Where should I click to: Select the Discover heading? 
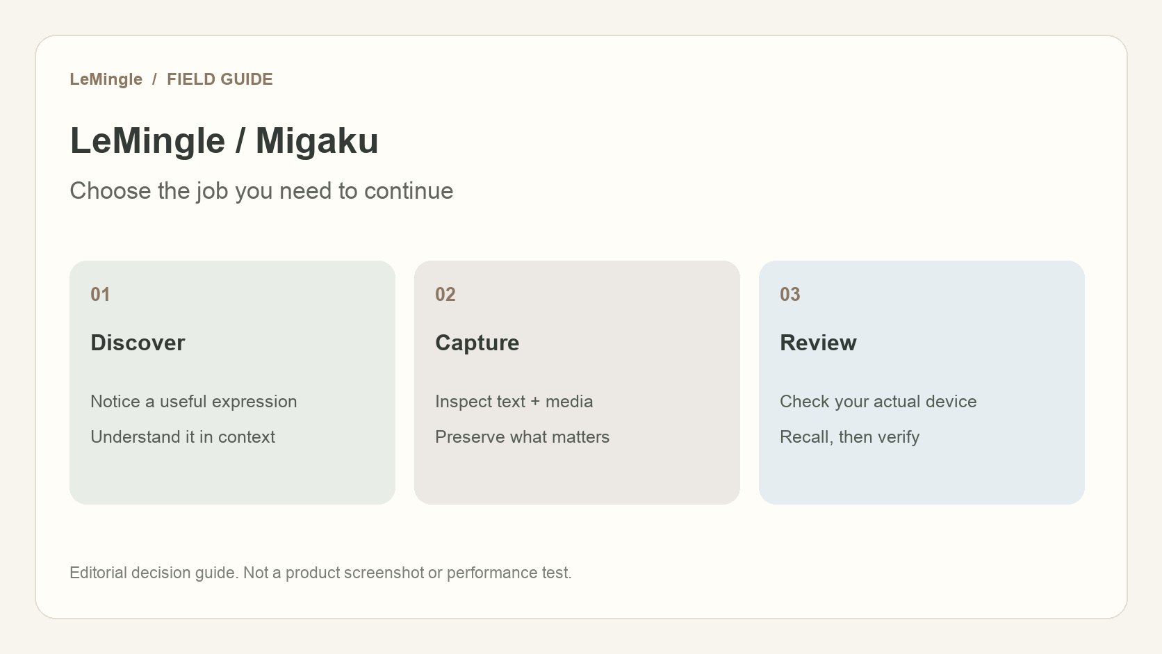[x=138, y=343]
